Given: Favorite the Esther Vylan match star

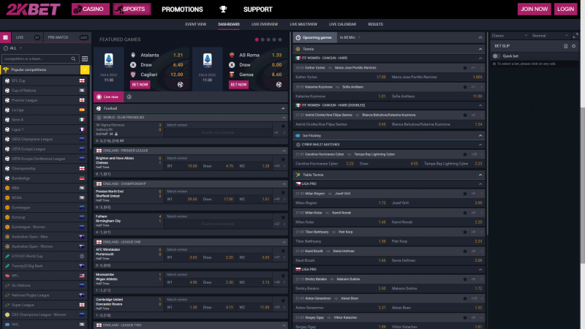Looking at the screenshot, I should [465, 68].
